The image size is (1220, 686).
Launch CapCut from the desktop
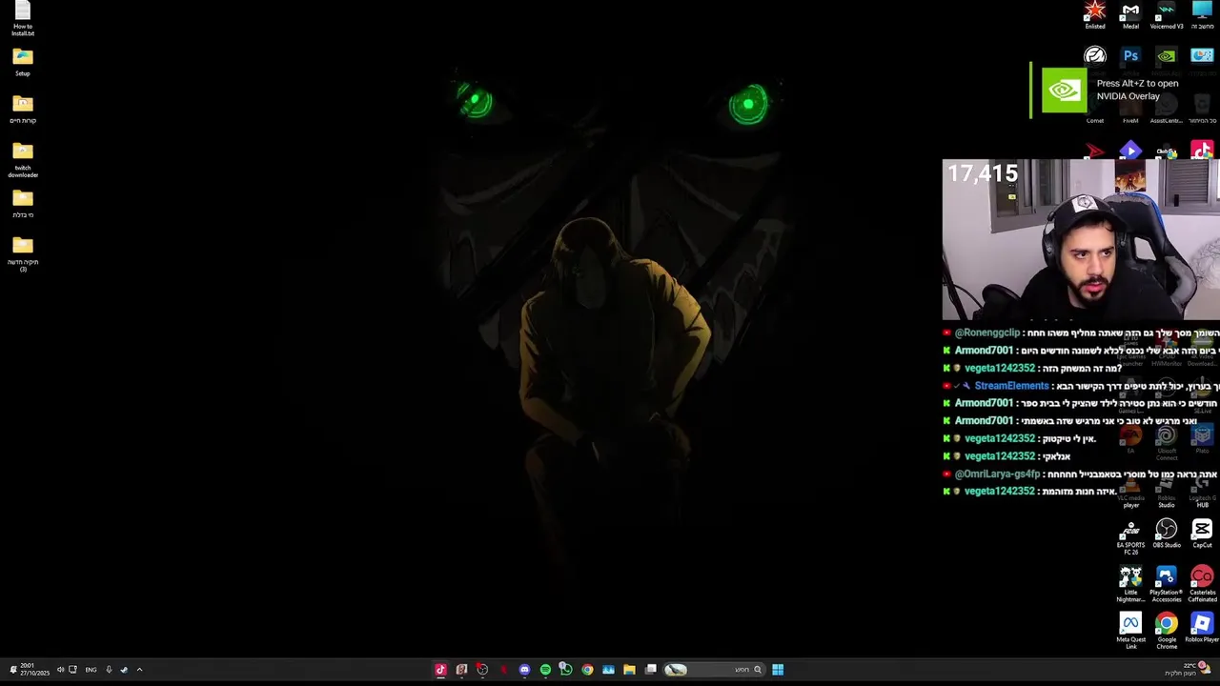(x=1202, y=534)
